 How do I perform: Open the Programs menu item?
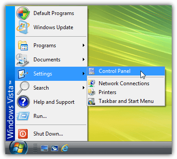point(51,45)
